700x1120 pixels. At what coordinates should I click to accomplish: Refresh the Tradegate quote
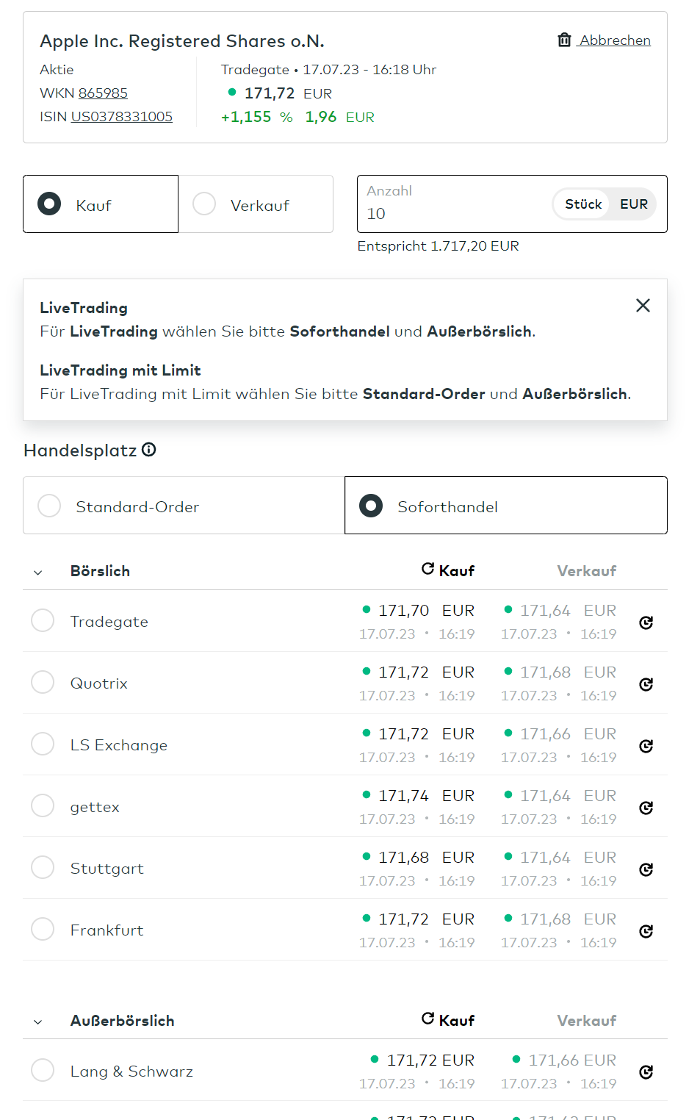[x=646, y=622]
